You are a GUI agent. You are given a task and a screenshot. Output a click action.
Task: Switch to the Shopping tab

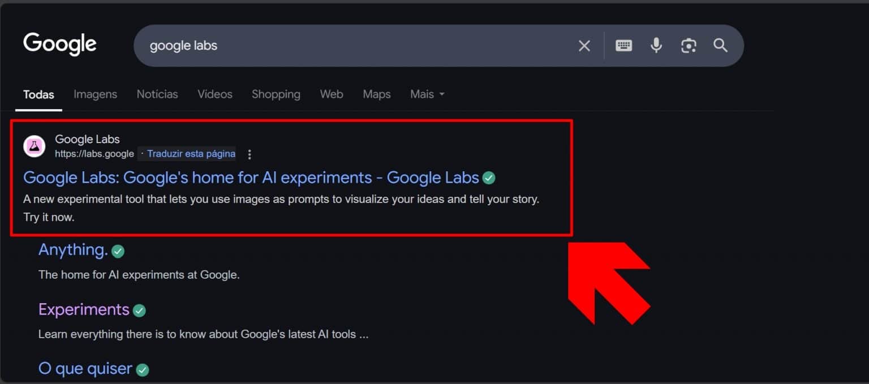point(276,94)
